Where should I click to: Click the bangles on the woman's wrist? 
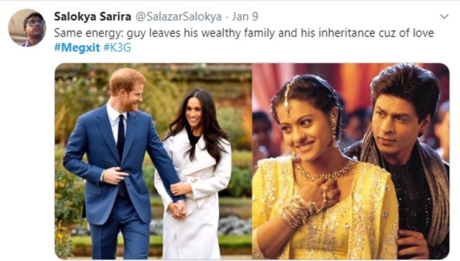pos(295,212)
